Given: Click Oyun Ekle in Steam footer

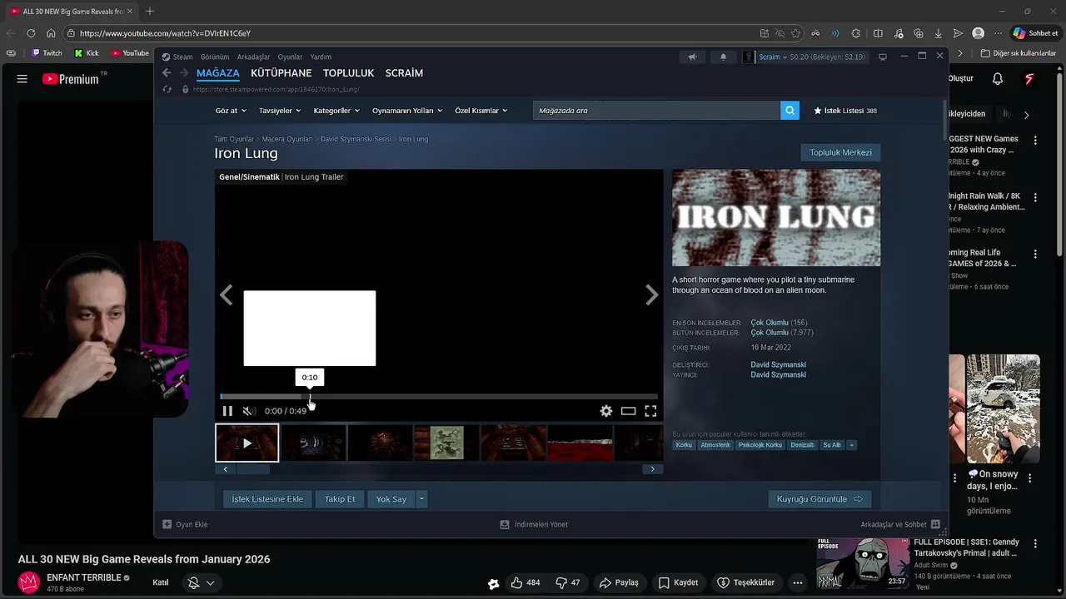Looking at the screenshot, I should pos(185,525).
